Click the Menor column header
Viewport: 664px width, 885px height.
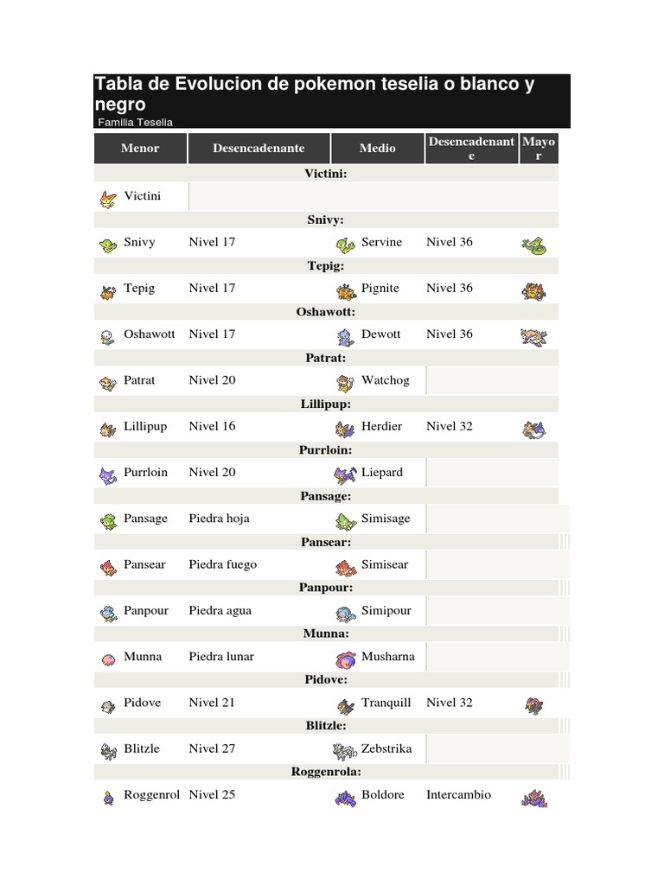pyautogui.click(x=140, y=149)
